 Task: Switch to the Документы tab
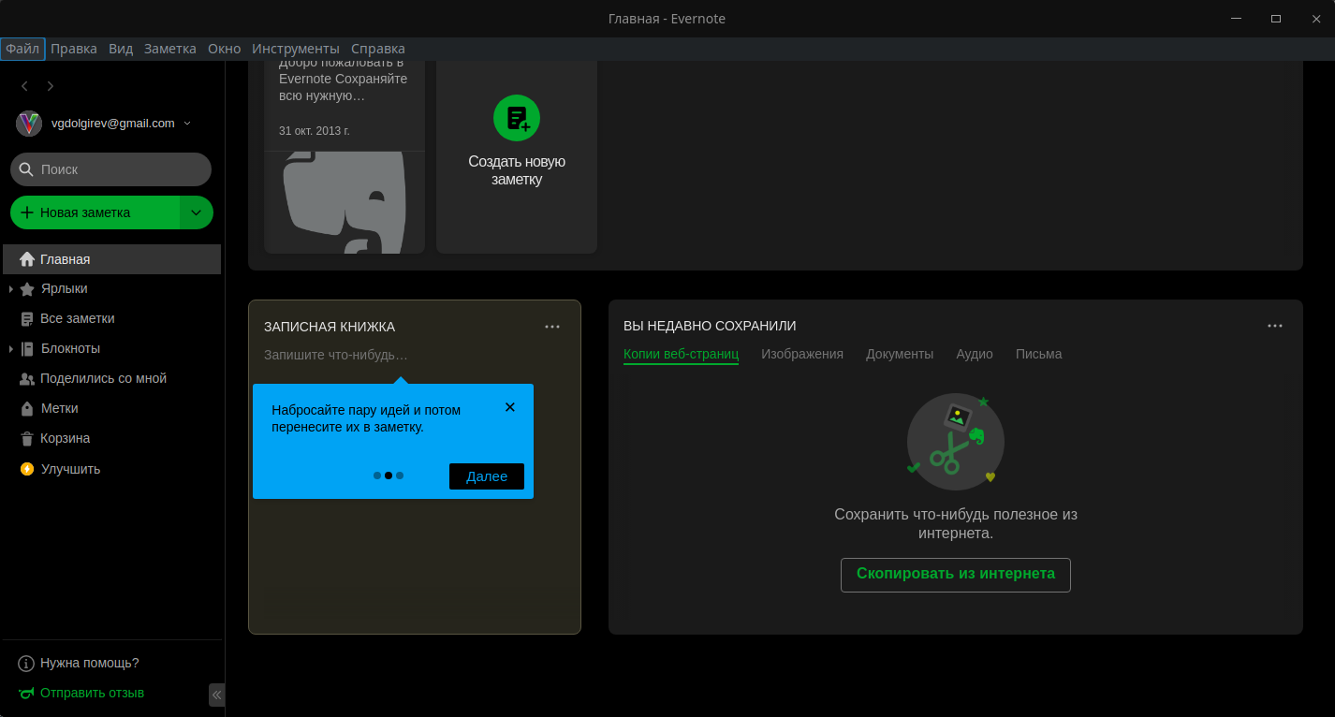click(900, 354)
